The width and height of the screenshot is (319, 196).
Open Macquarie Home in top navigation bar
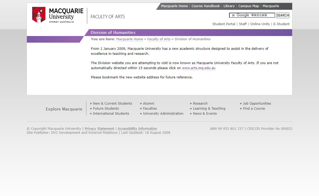coord(174,6)
